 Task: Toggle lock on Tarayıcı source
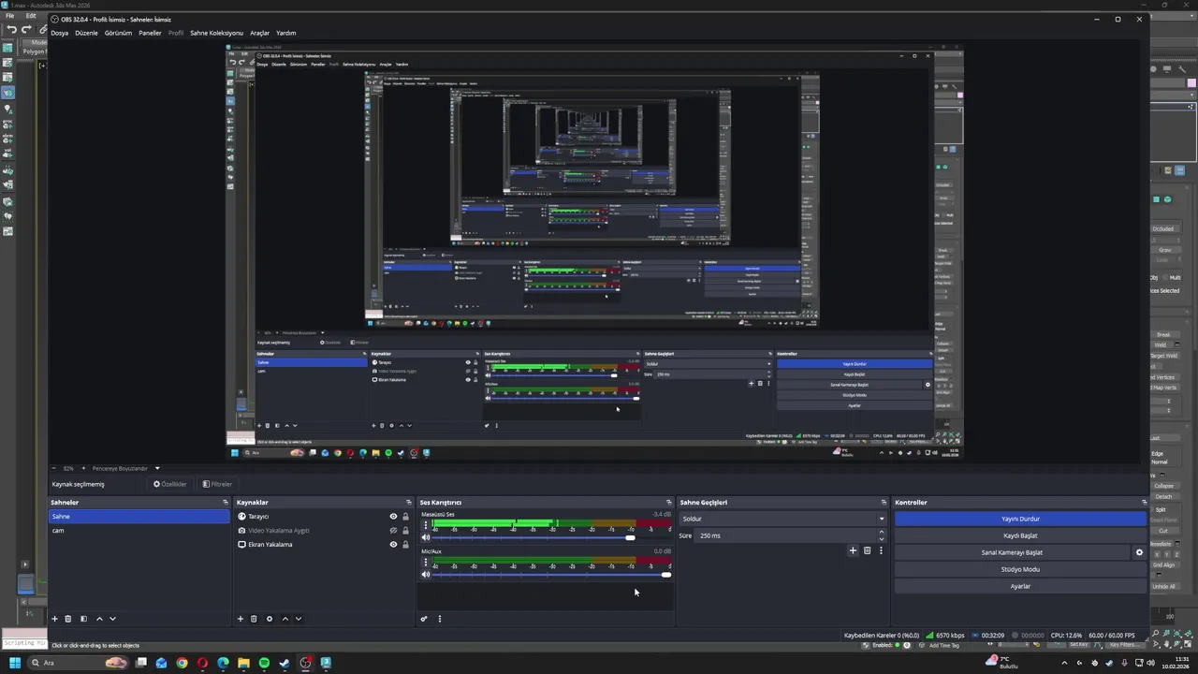point(405,517)
